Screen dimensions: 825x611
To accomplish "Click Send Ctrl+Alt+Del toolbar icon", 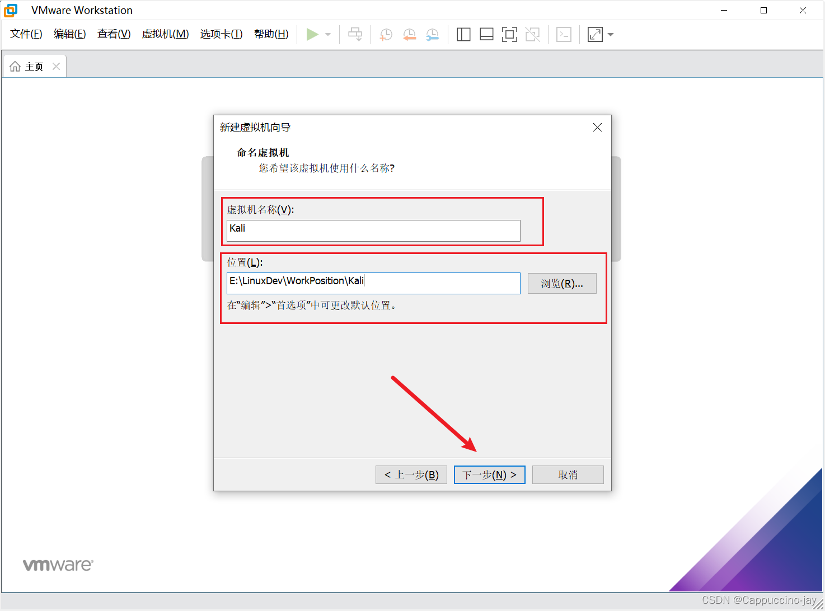I will 355,35.
